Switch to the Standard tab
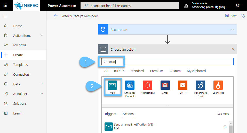This screenshot has height=133, width=247. click(137, 71)
